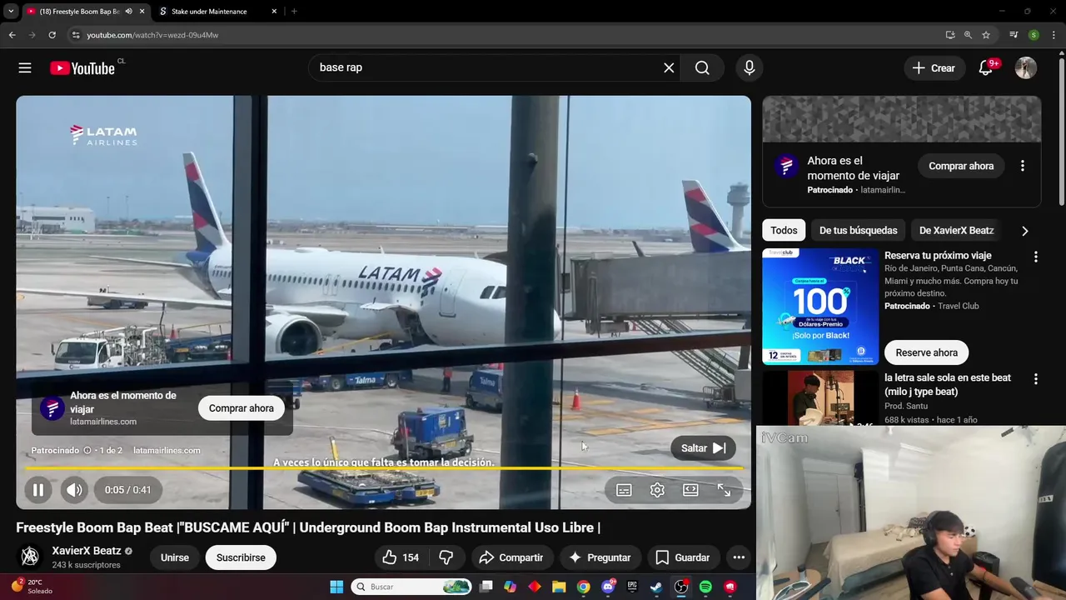Open la letra sale sola video title

pyautogui.click(x=948, y=385)
